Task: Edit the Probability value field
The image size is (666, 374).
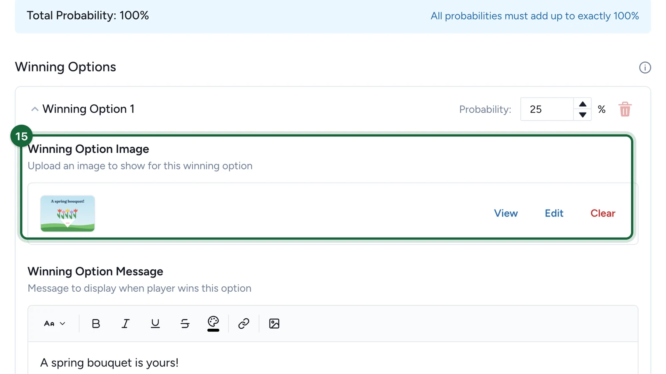Action: [547, 109]
